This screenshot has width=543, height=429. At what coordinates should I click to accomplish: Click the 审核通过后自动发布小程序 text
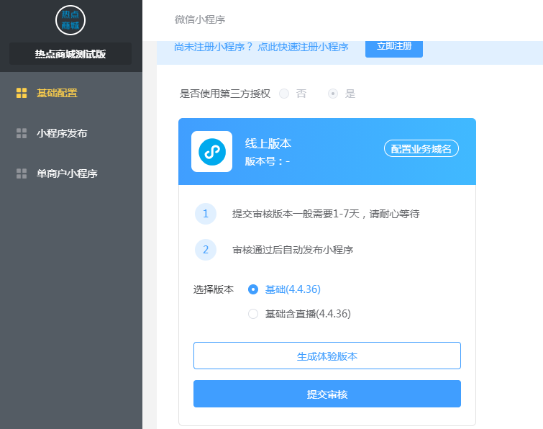click(x=293, y=250)
